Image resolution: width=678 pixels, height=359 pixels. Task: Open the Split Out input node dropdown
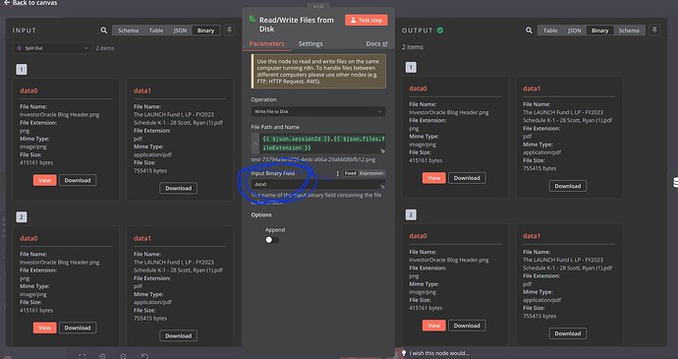[52, 48]
